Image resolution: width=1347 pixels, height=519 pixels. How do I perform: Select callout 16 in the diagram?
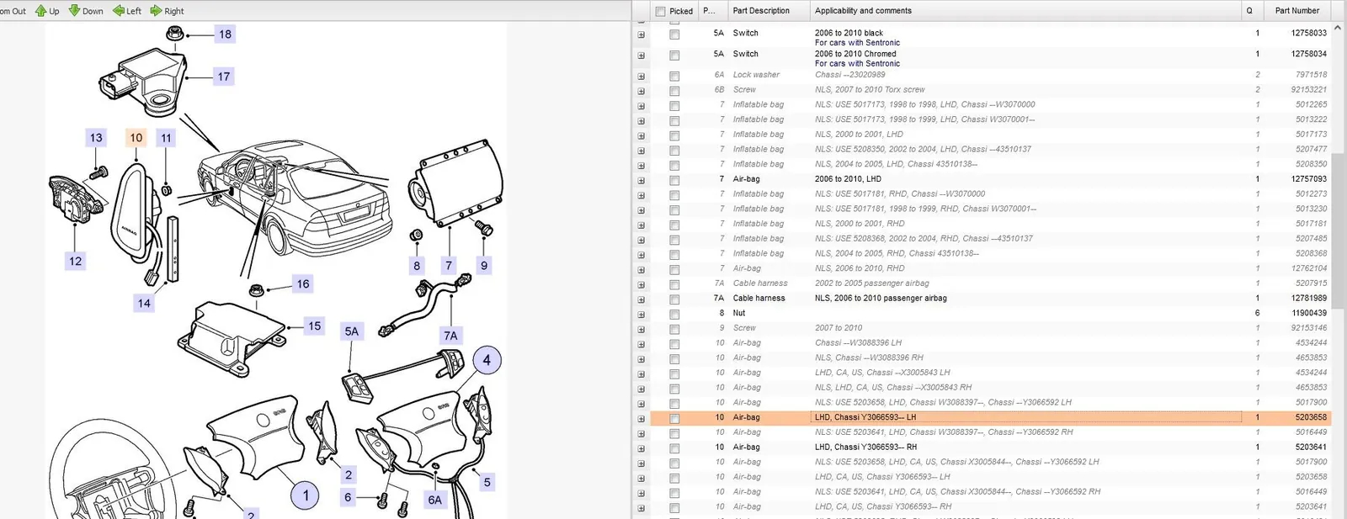coord(303,284)
